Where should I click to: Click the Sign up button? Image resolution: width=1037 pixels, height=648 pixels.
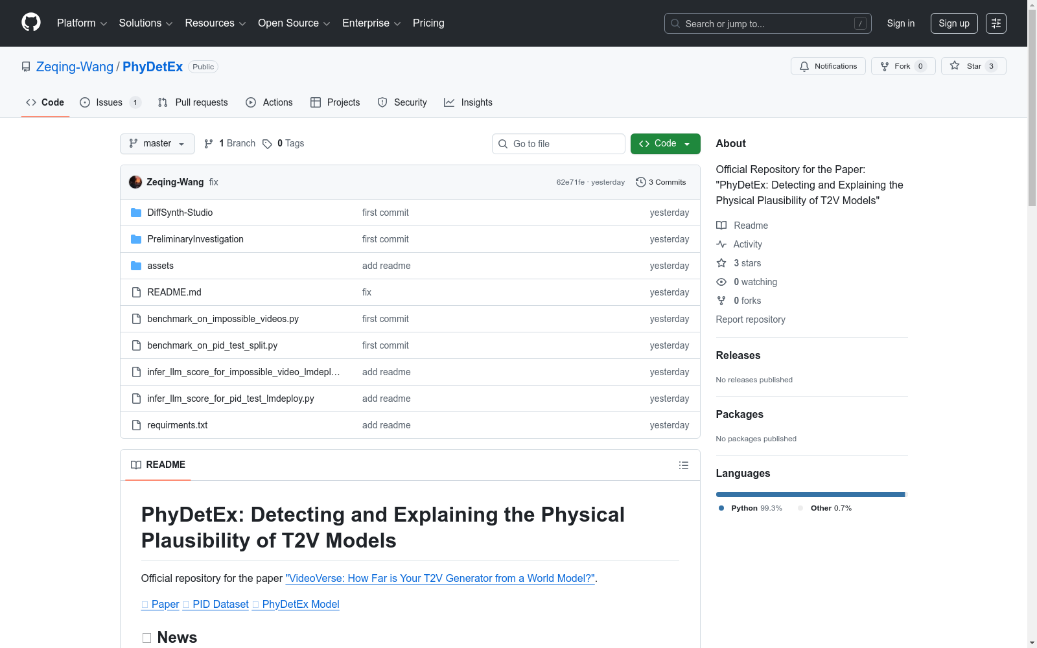pos(954,23)
